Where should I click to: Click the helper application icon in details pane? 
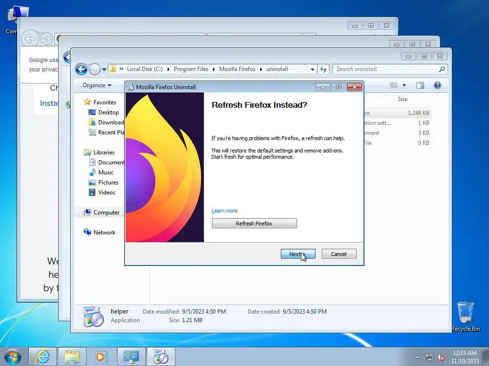coord(93,316)
